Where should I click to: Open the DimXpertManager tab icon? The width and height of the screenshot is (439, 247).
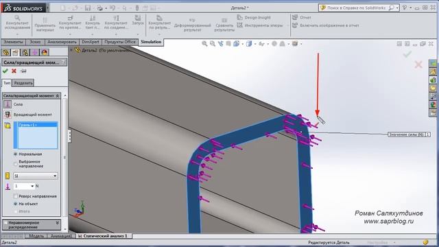(34, 52)
